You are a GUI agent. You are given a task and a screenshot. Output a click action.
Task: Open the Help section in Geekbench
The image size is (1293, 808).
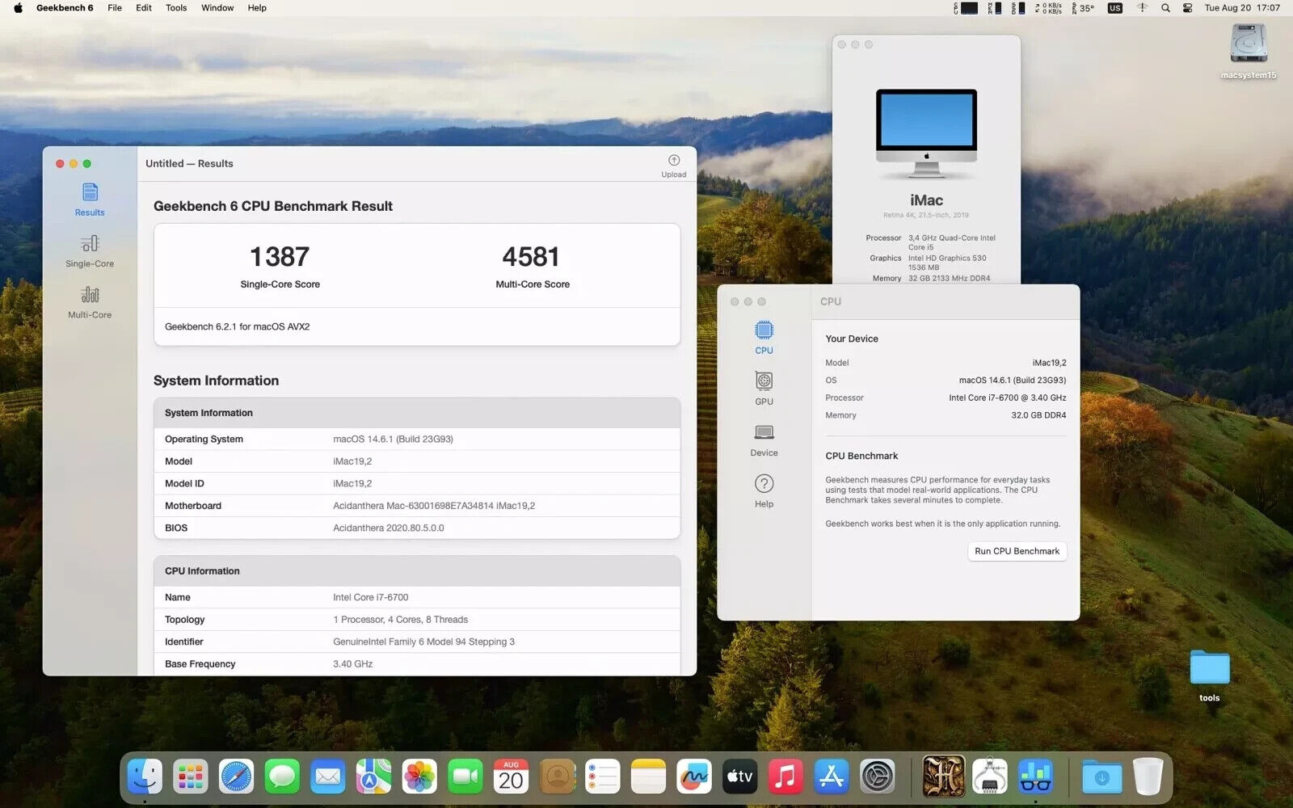[764, 491]
